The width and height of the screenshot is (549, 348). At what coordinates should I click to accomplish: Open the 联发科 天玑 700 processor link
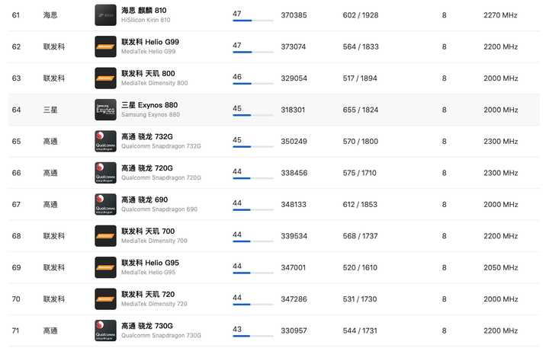click(148, 231)
